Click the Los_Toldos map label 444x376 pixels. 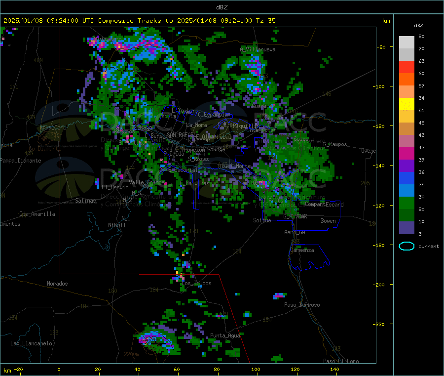coord(196,283)
